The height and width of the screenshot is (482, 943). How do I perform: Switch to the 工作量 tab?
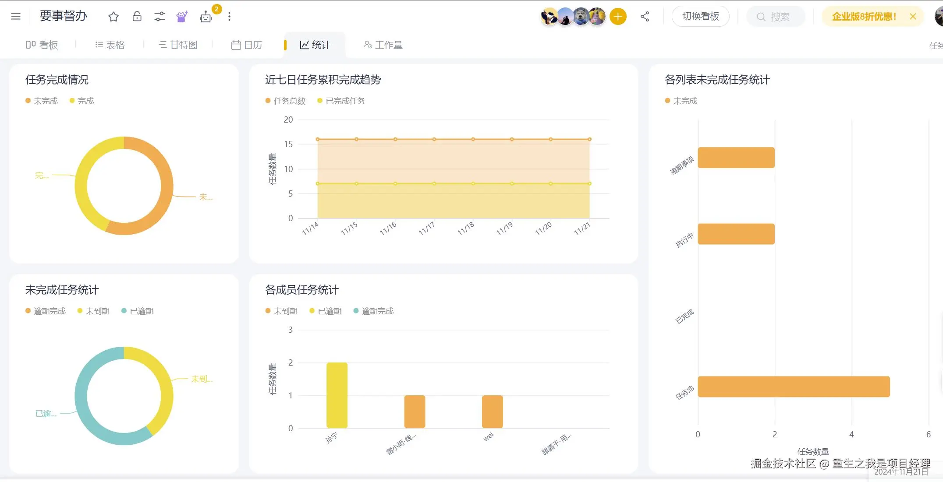[383, 45]
